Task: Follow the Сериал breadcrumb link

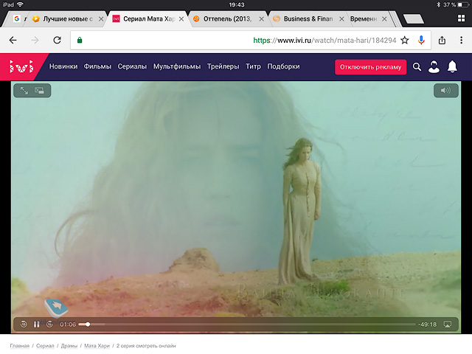Action: point(45,346)
